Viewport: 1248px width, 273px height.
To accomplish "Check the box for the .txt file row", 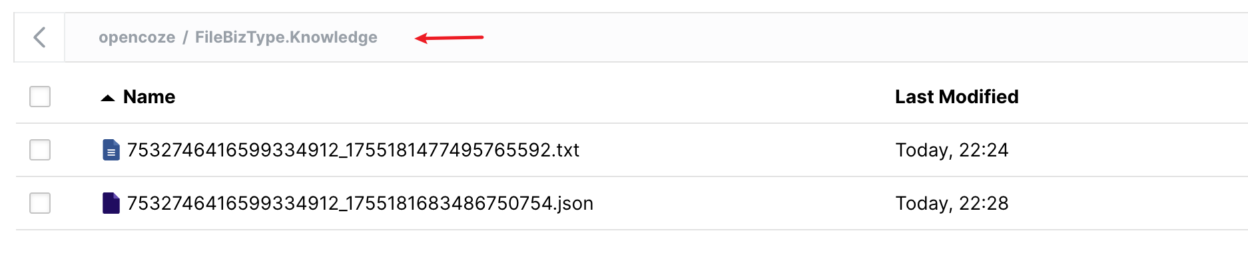I will coord(40,150).
